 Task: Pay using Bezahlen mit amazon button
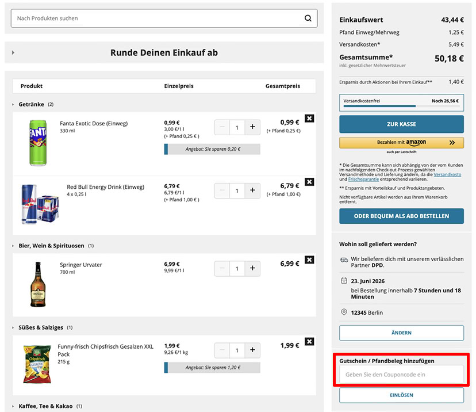point(401,143)
